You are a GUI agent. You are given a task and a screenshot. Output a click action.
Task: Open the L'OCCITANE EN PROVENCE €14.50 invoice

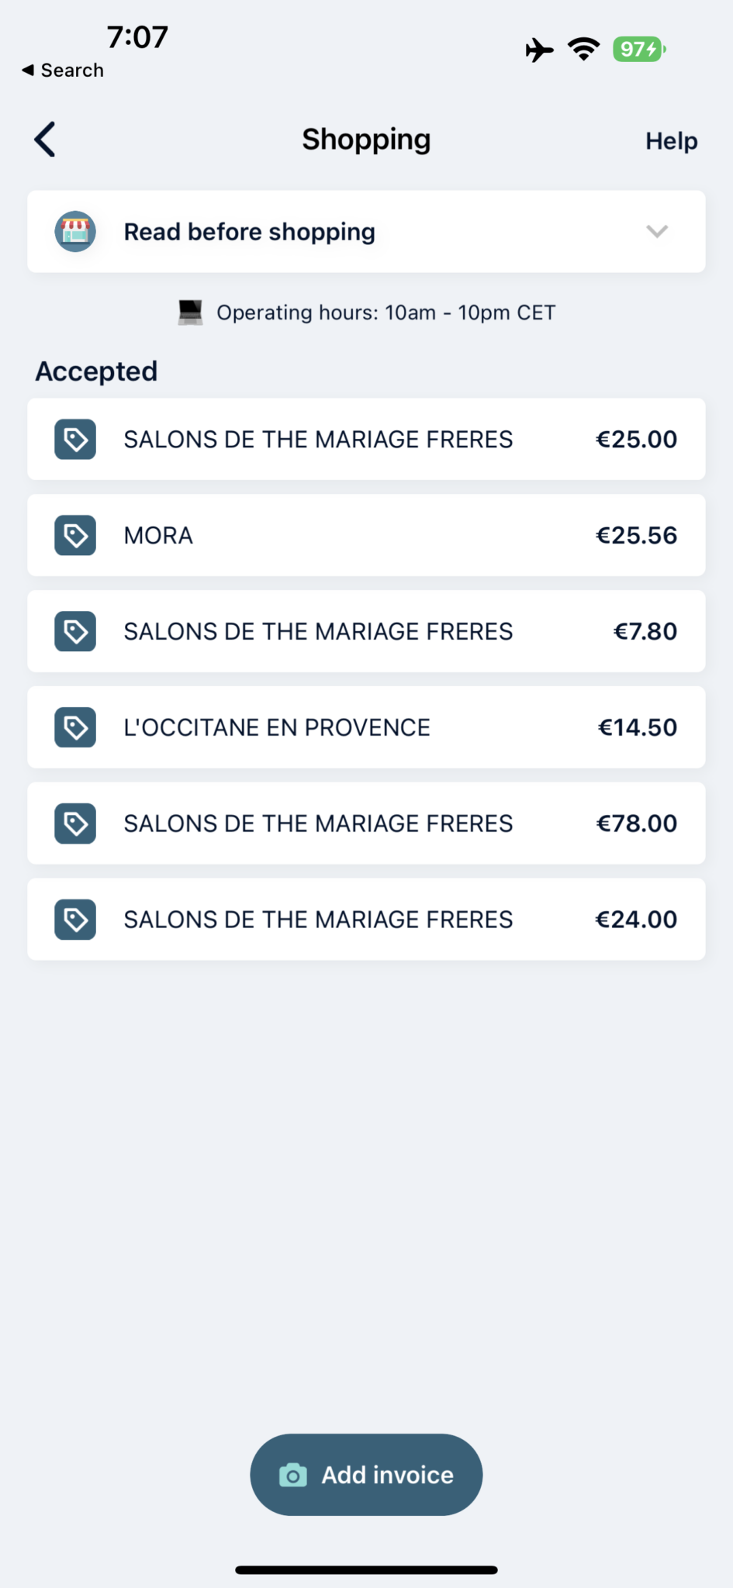[366, 727]
